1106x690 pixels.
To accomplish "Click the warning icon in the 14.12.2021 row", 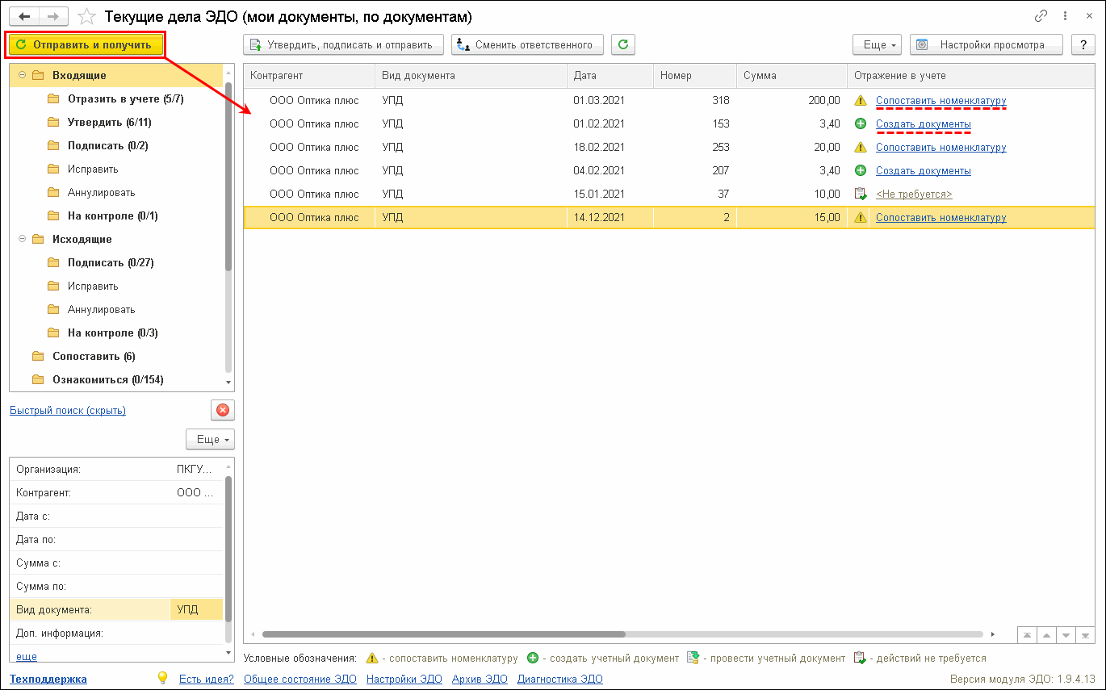I will coord(860,218).
